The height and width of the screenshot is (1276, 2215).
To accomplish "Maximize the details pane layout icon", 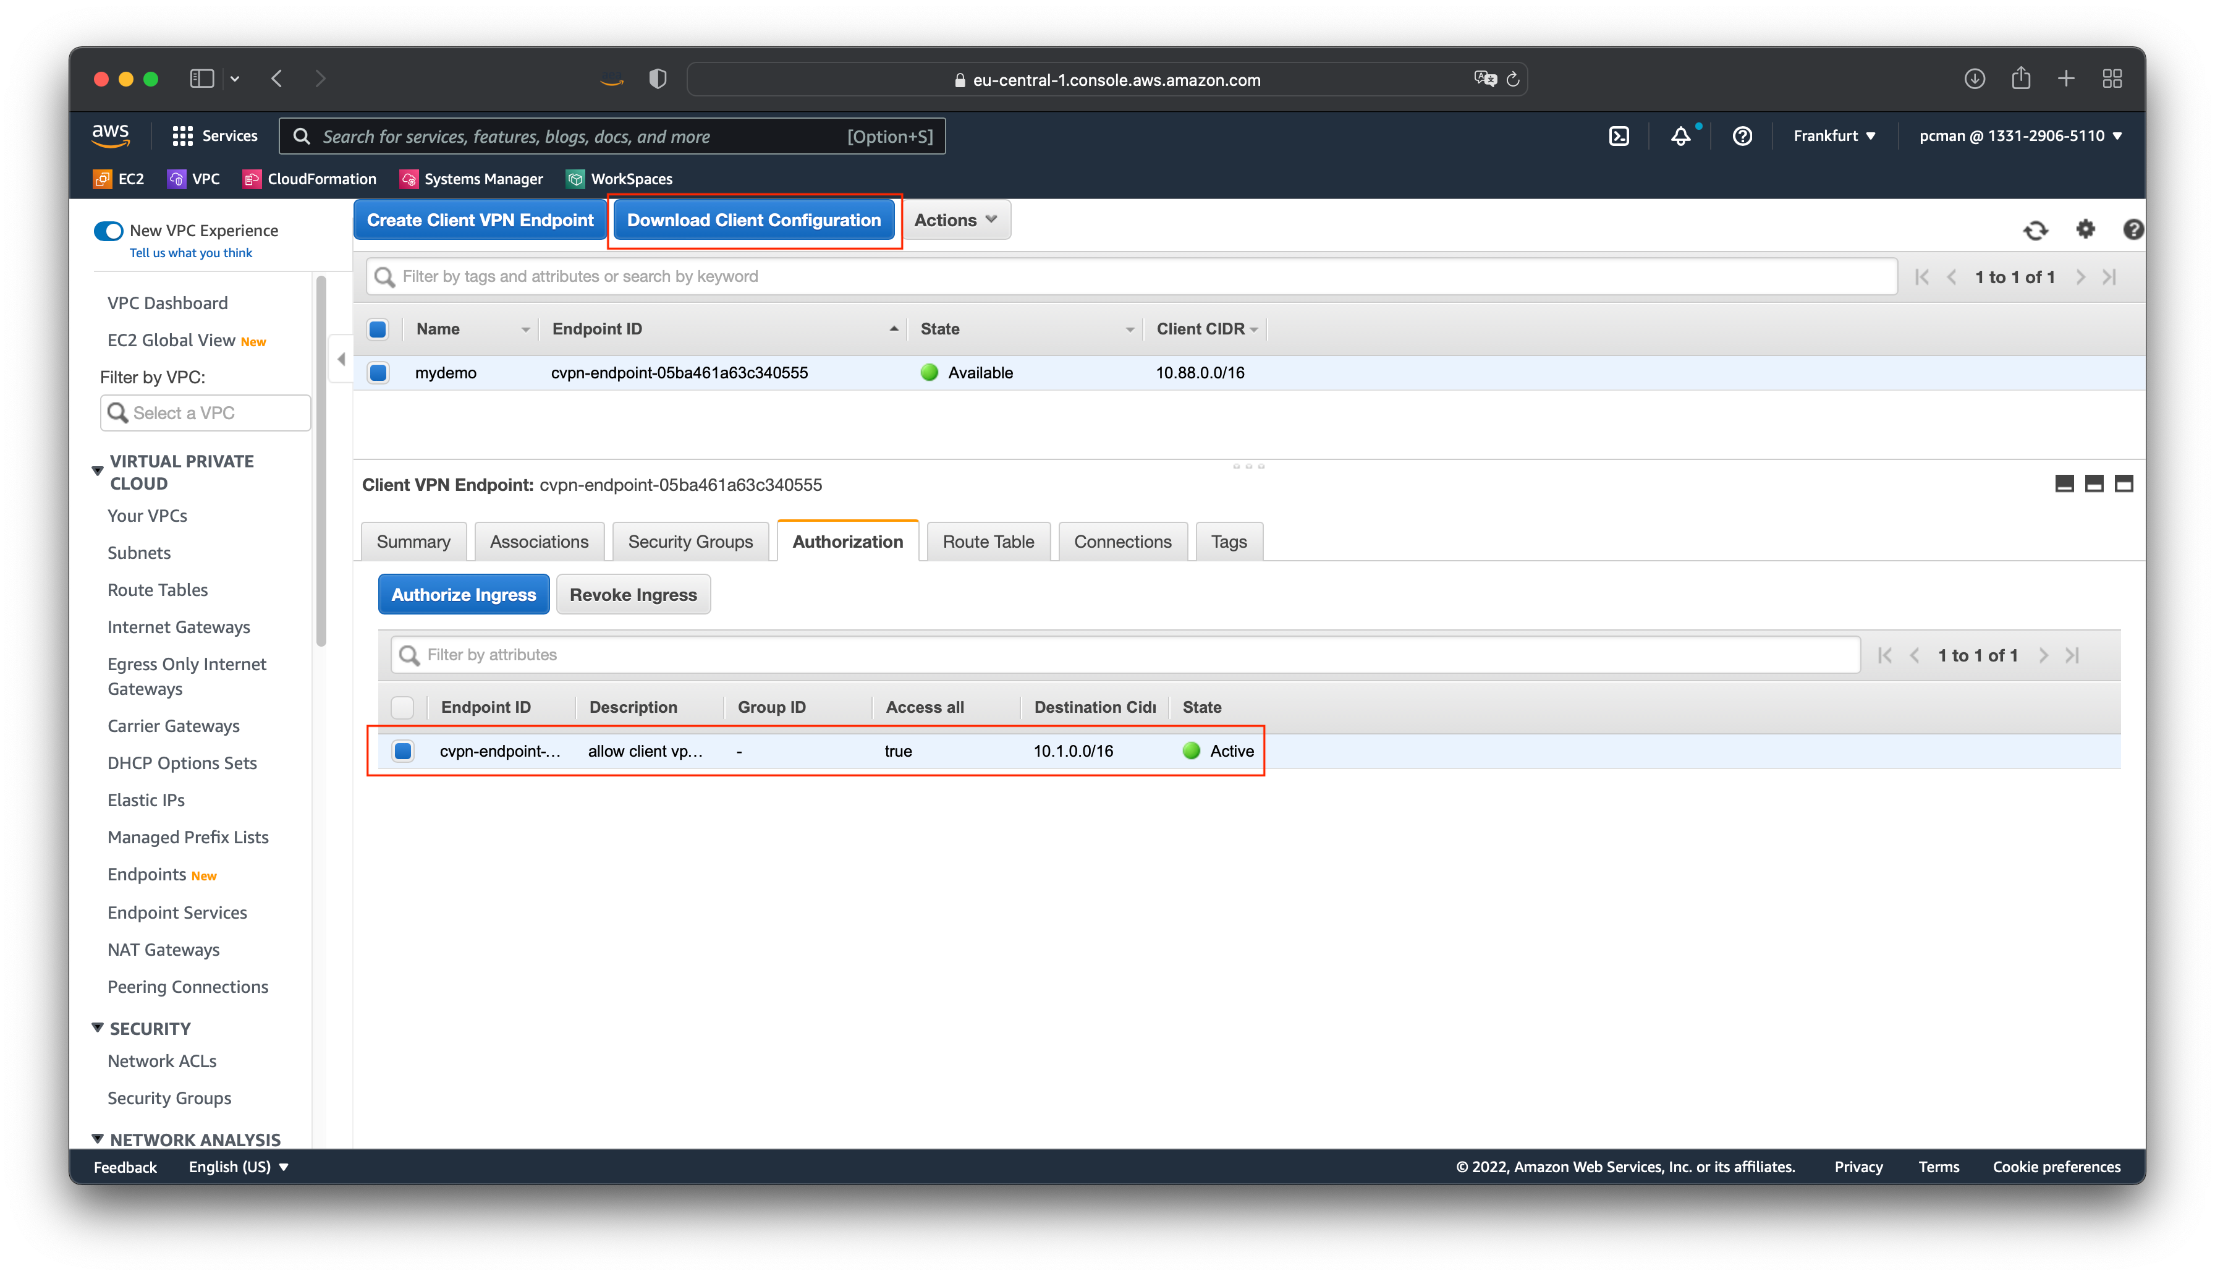I will pos(2123,484).
